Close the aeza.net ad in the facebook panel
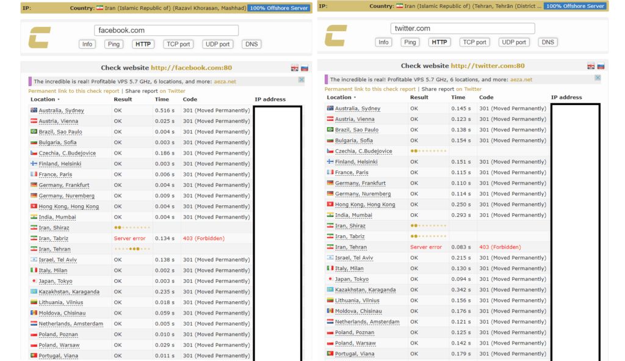625x361 pixels. point(302,80)
